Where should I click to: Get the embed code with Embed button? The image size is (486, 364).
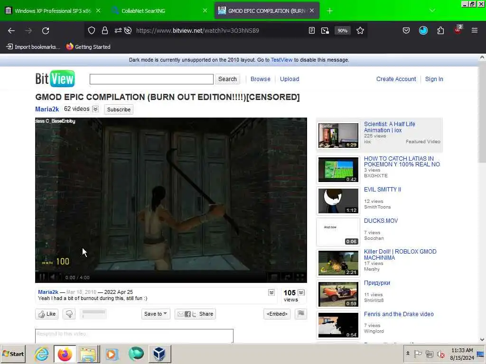277,314
